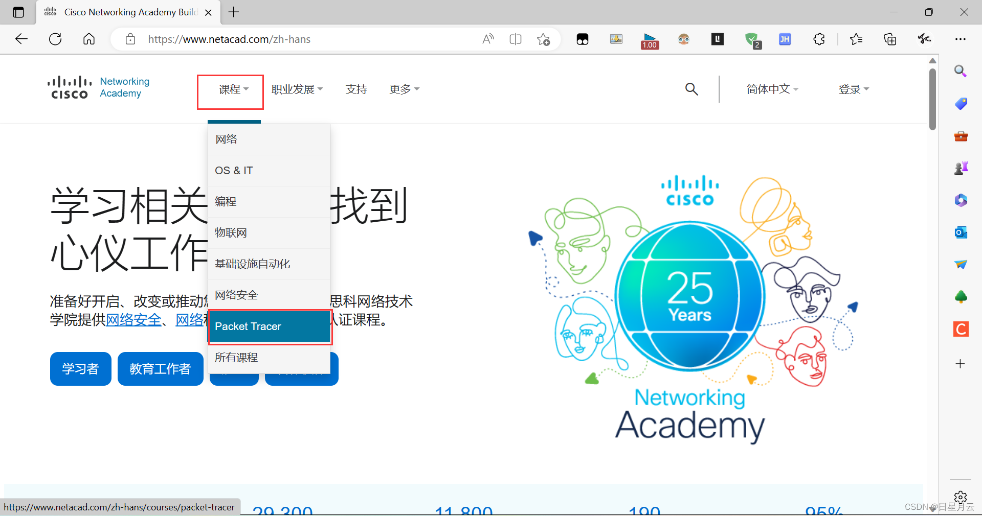Follow the 网络安全 hyperlink in paragraph
Image resolution: width=982 pixels, height=516 pixels.
click(x=133, y=320)
